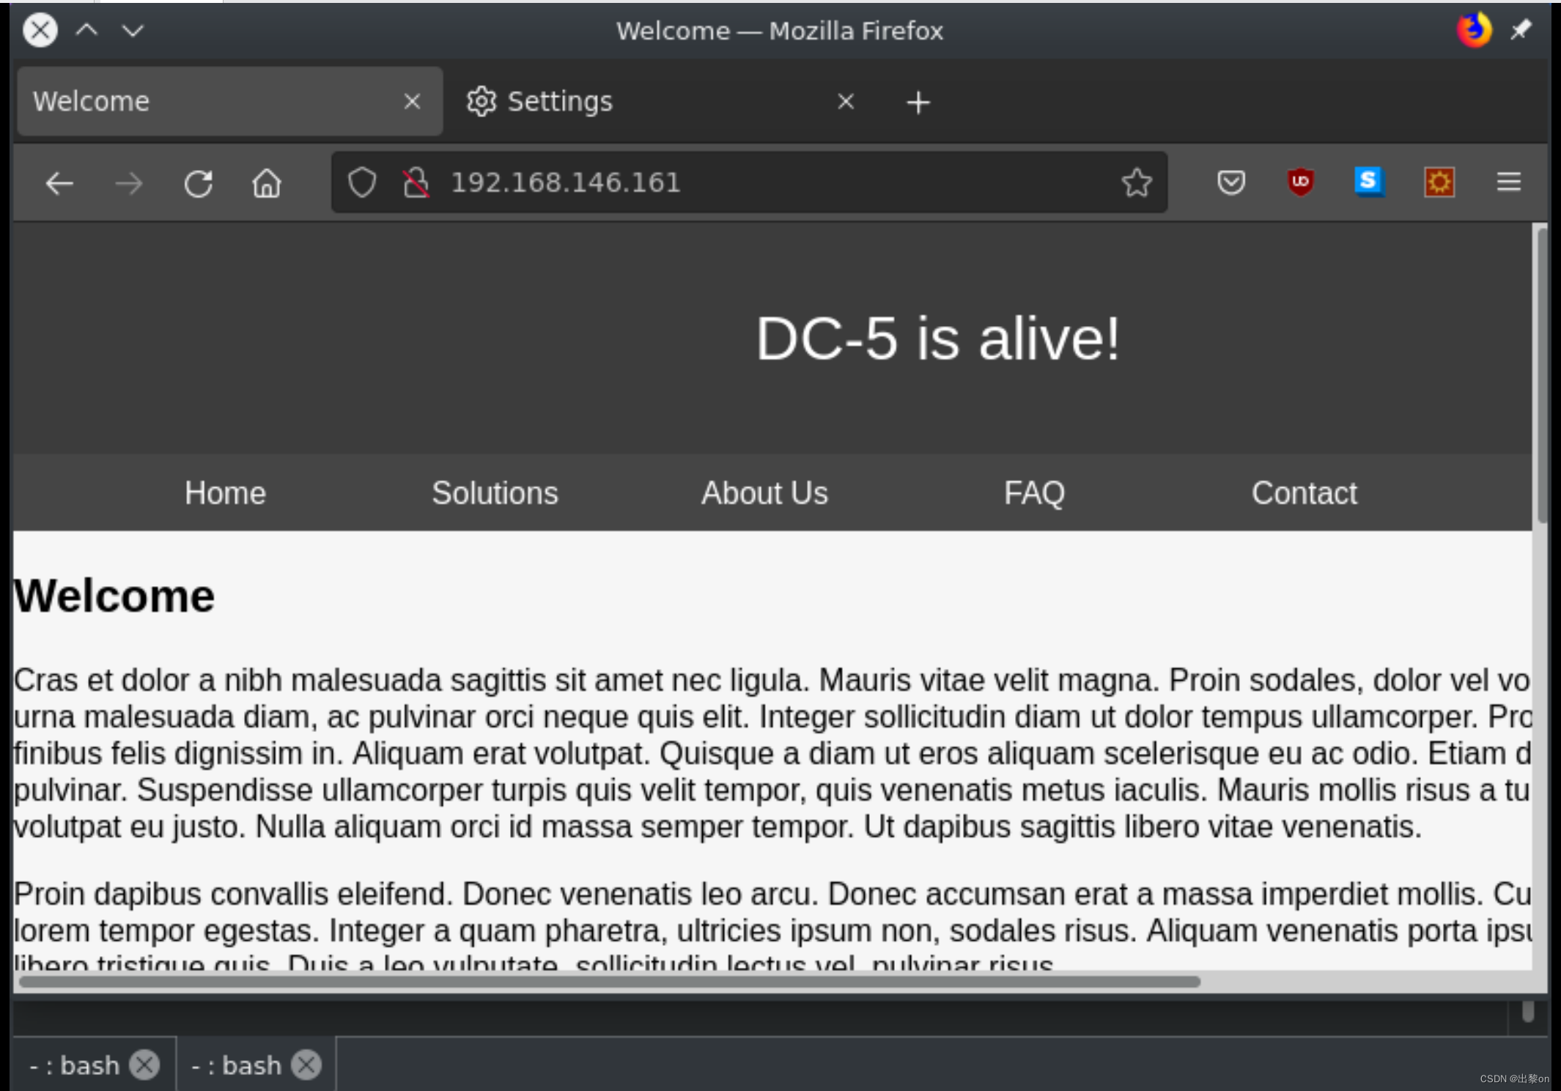Open uBlock Origin extension icon
The height and width of the screenshot is (1091, 1561).
[x=1300, y=182]
